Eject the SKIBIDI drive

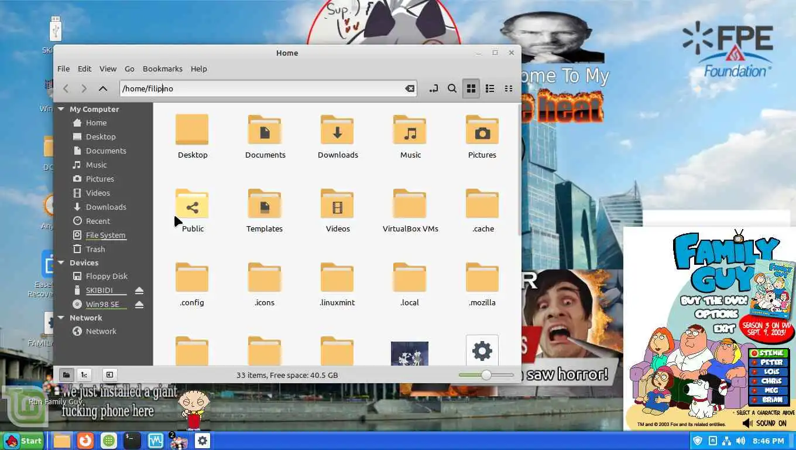pyautogui.click(x=139, y=291)
